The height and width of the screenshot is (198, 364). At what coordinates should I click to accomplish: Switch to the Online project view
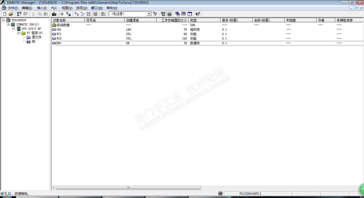click(x=68, y=14)
